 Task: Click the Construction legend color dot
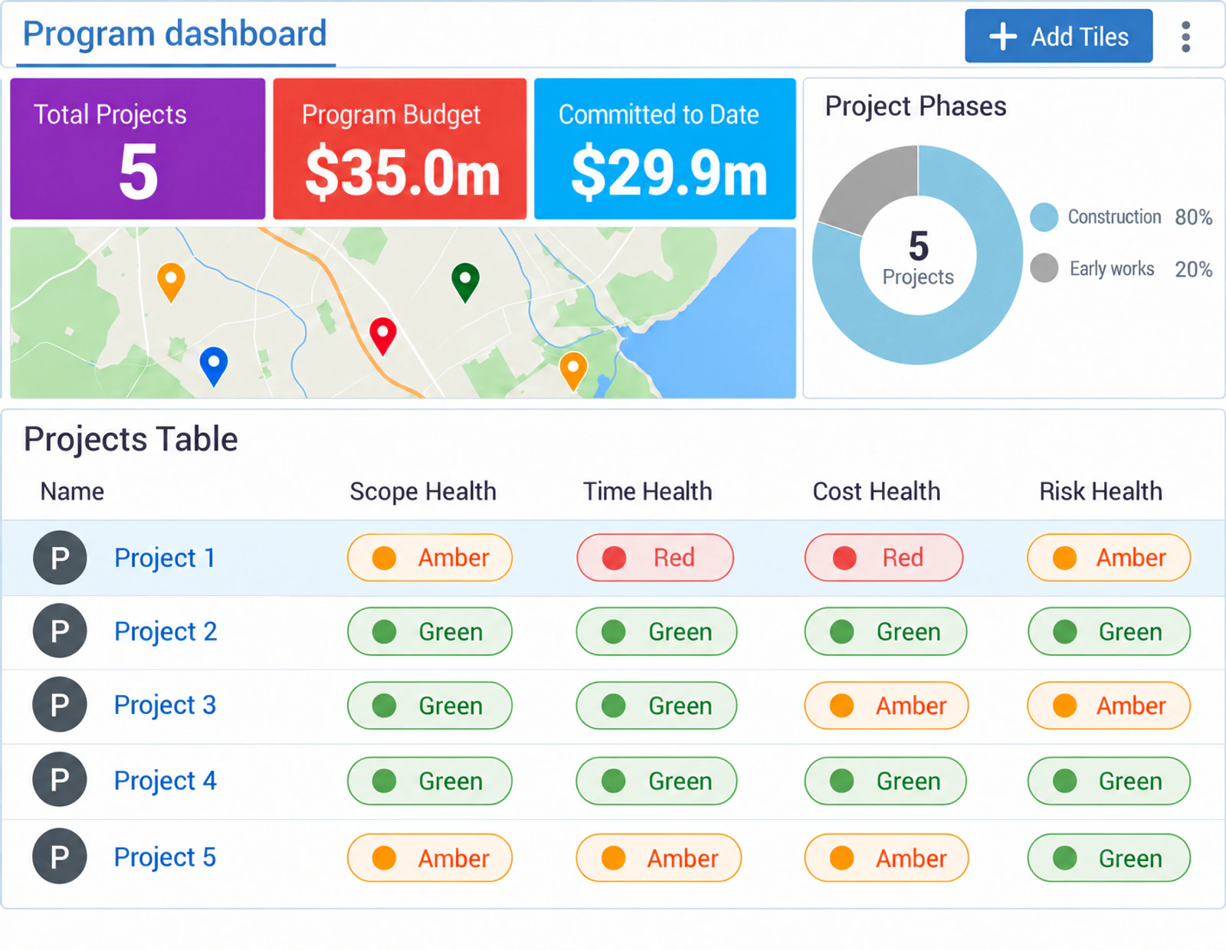[x=1044, y=218]
